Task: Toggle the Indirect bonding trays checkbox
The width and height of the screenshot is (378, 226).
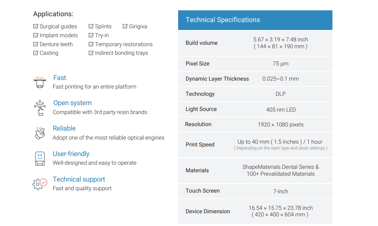Action: [x=91, y=53]
